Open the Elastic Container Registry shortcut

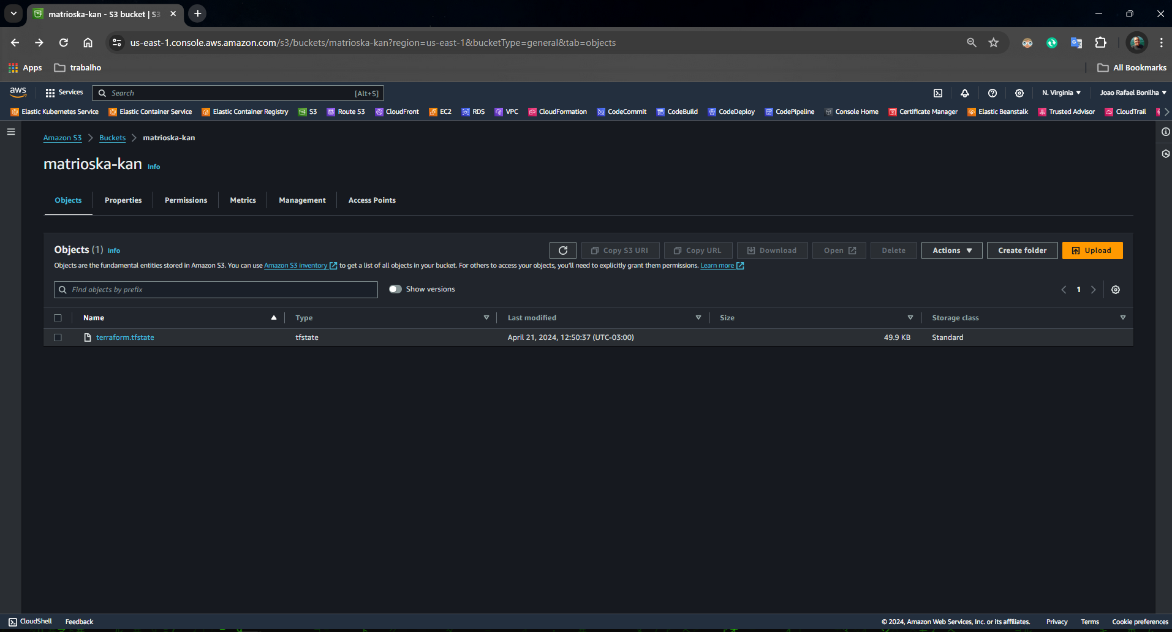point(245,111)
